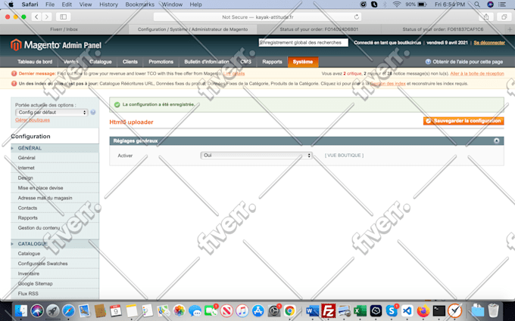Click Sauvegarder la configuration button
Image resolution: width=515 pixels, height=321 pixels.
click(463, 121)
